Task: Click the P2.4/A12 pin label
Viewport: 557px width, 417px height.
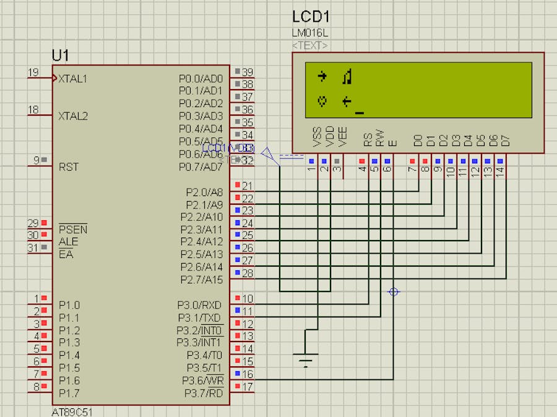Action: [202, 241]
